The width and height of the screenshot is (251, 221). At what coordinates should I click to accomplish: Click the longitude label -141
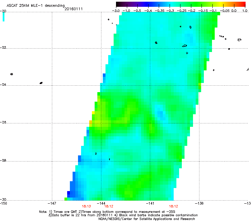[x=150, y=204]
